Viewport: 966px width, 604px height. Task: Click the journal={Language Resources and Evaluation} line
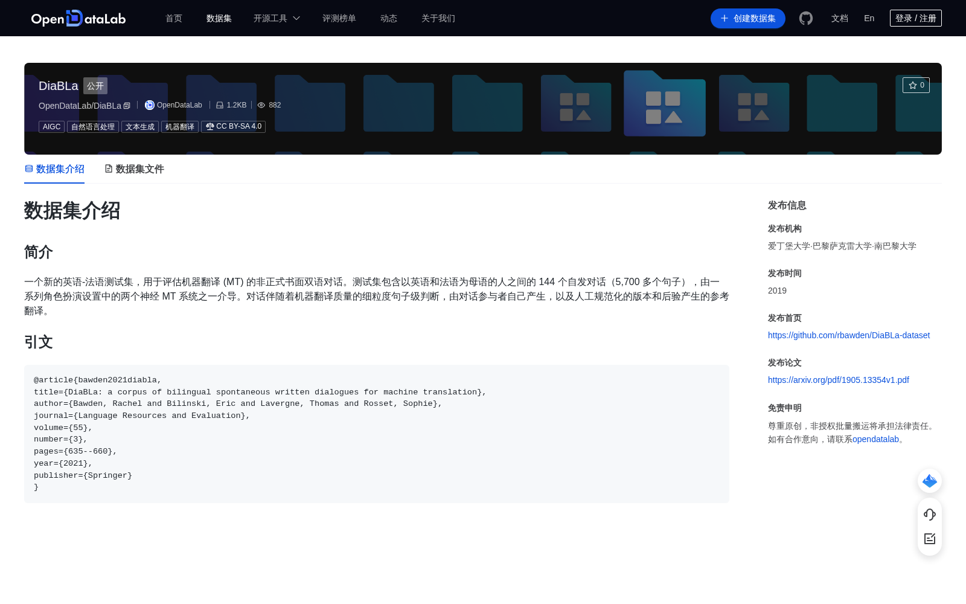(142, 416)
